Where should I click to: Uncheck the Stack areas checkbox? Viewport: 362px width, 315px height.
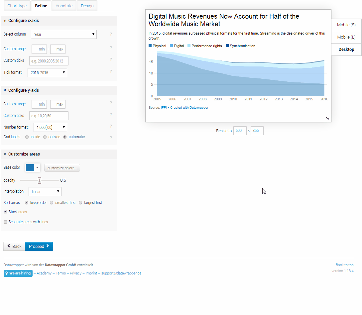pyautogui.click(x=5, y=212)
